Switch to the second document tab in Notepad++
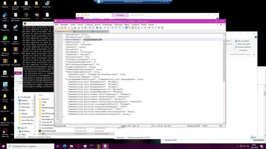Image resolution: width=266 pixels, height=149 pixels. (x=82, y=31)
